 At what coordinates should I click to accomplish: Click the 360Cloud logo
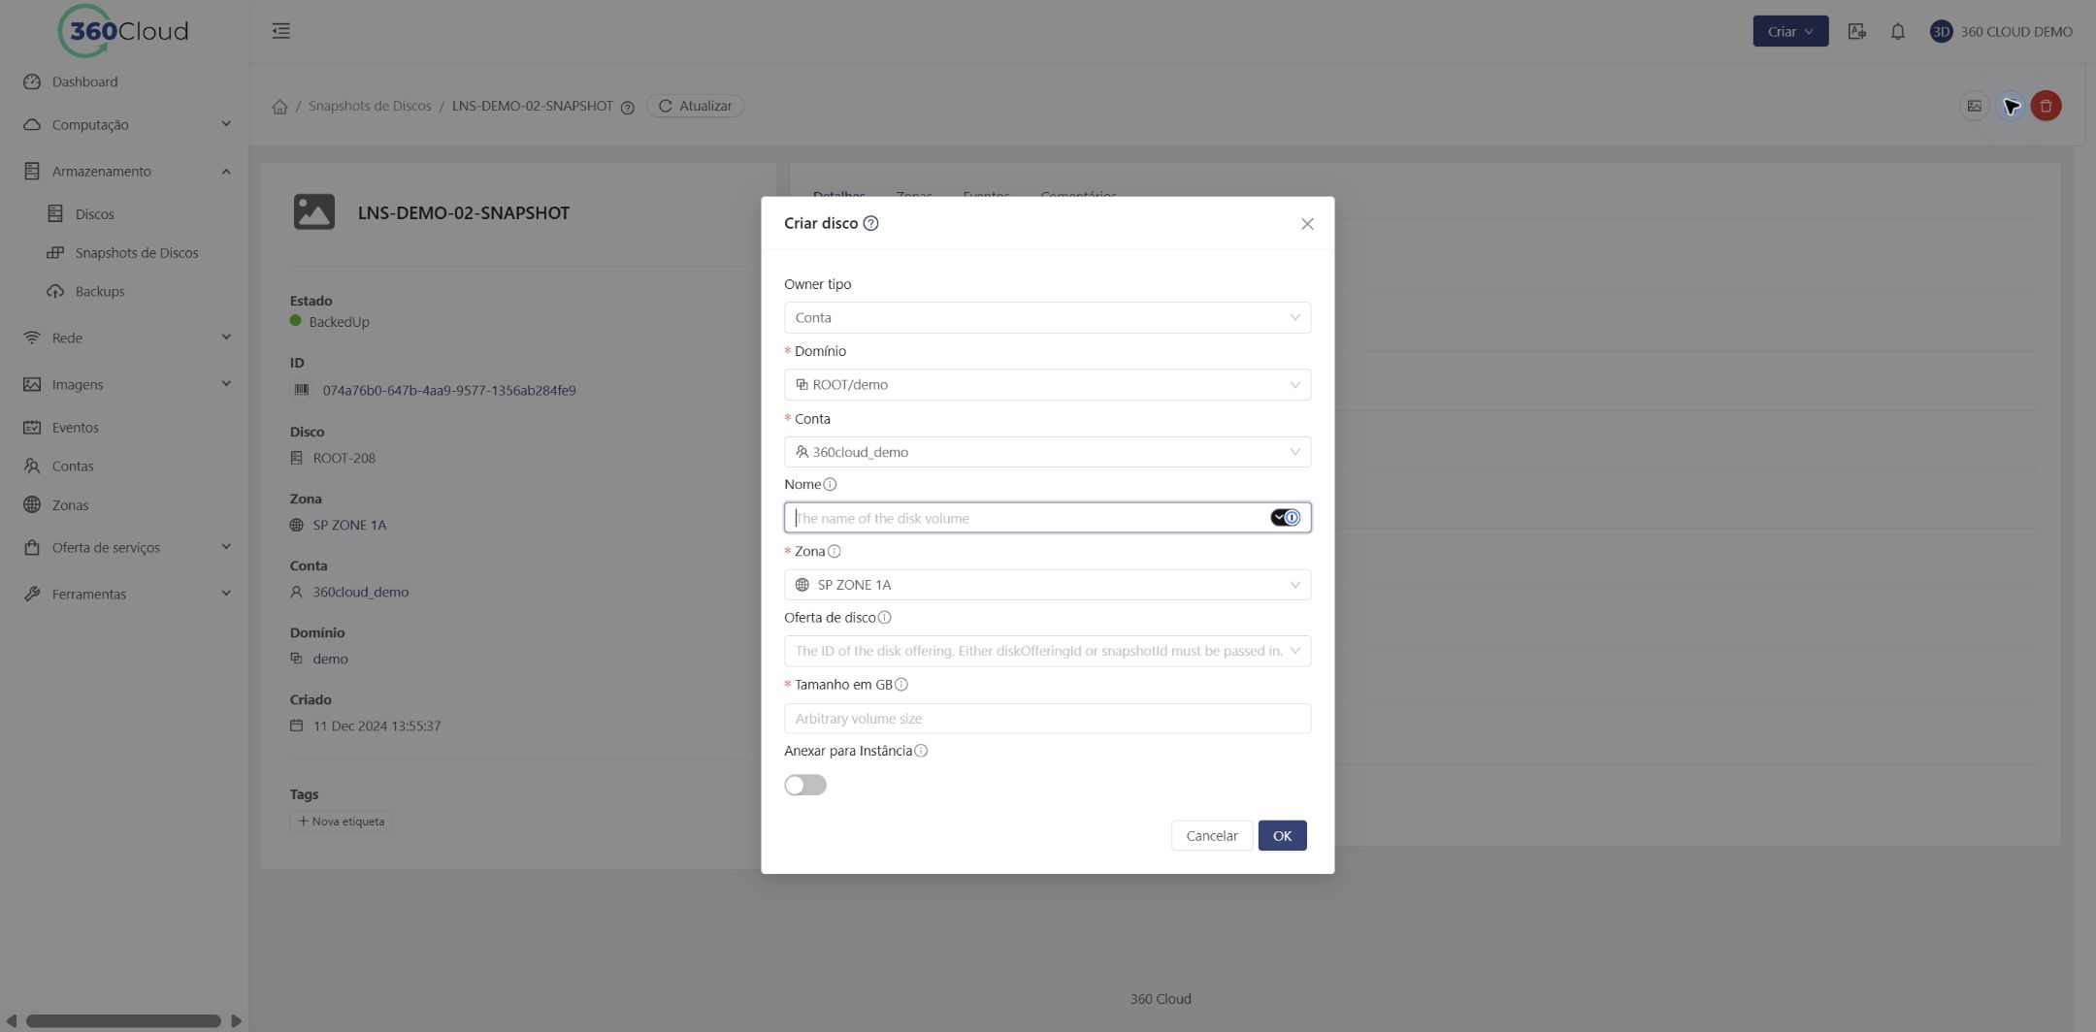click(123, 31)
